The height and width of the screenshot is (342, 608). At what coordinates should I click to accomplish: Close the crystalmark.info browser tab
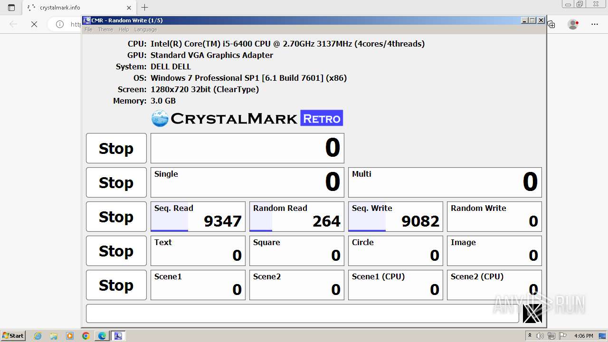click(x=129, y=8)
